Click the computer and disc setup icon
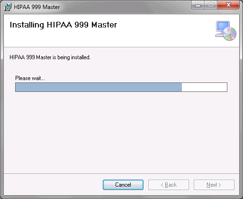Viewport: 243px width, 199px height. [225, 31]
